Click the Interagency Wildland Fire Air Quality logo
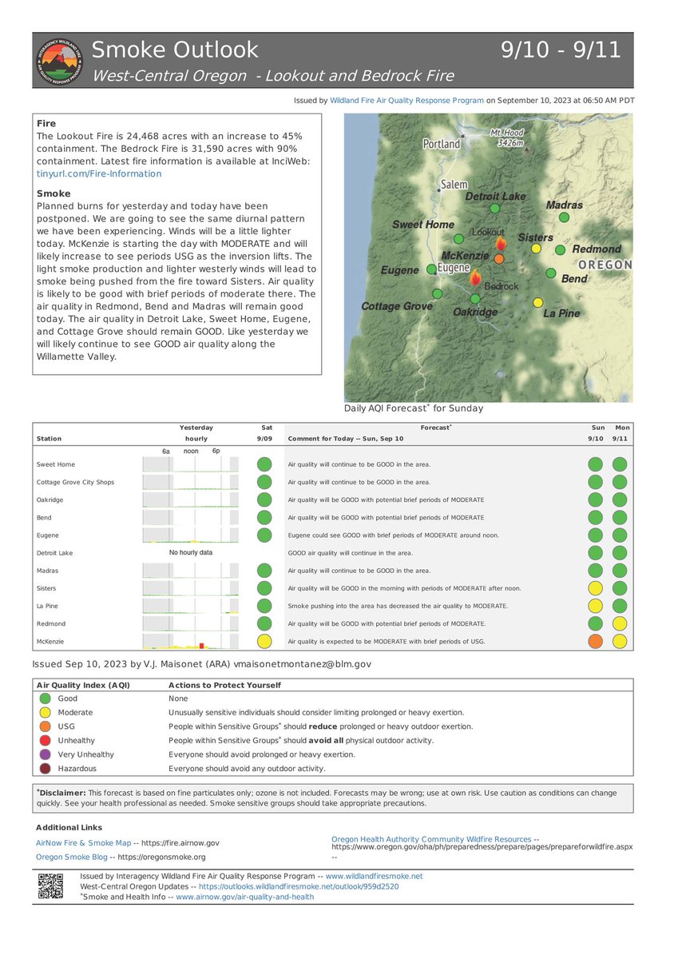Image resolution: width=678 pixels, height=959 pixels. pyautogui.click(x=60, y=61)
